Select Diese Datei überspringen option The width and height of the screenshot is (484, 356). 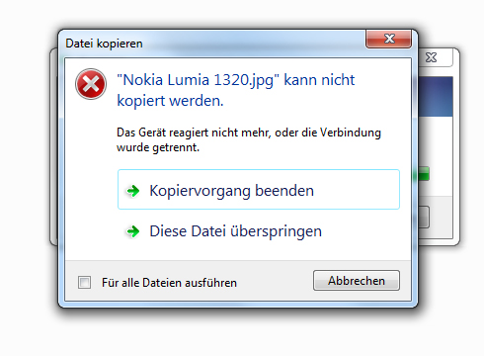(x=259, y=231)
